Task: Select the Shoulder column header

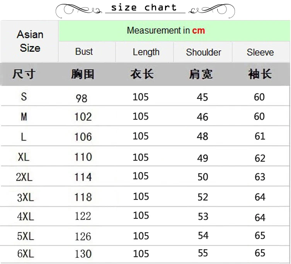Action: tap(203, 52)
